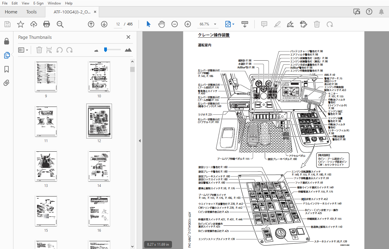The width and height of the screenshot is (389, 249).
Task: Select page 11 thumbnail
Action: [46, 121]
